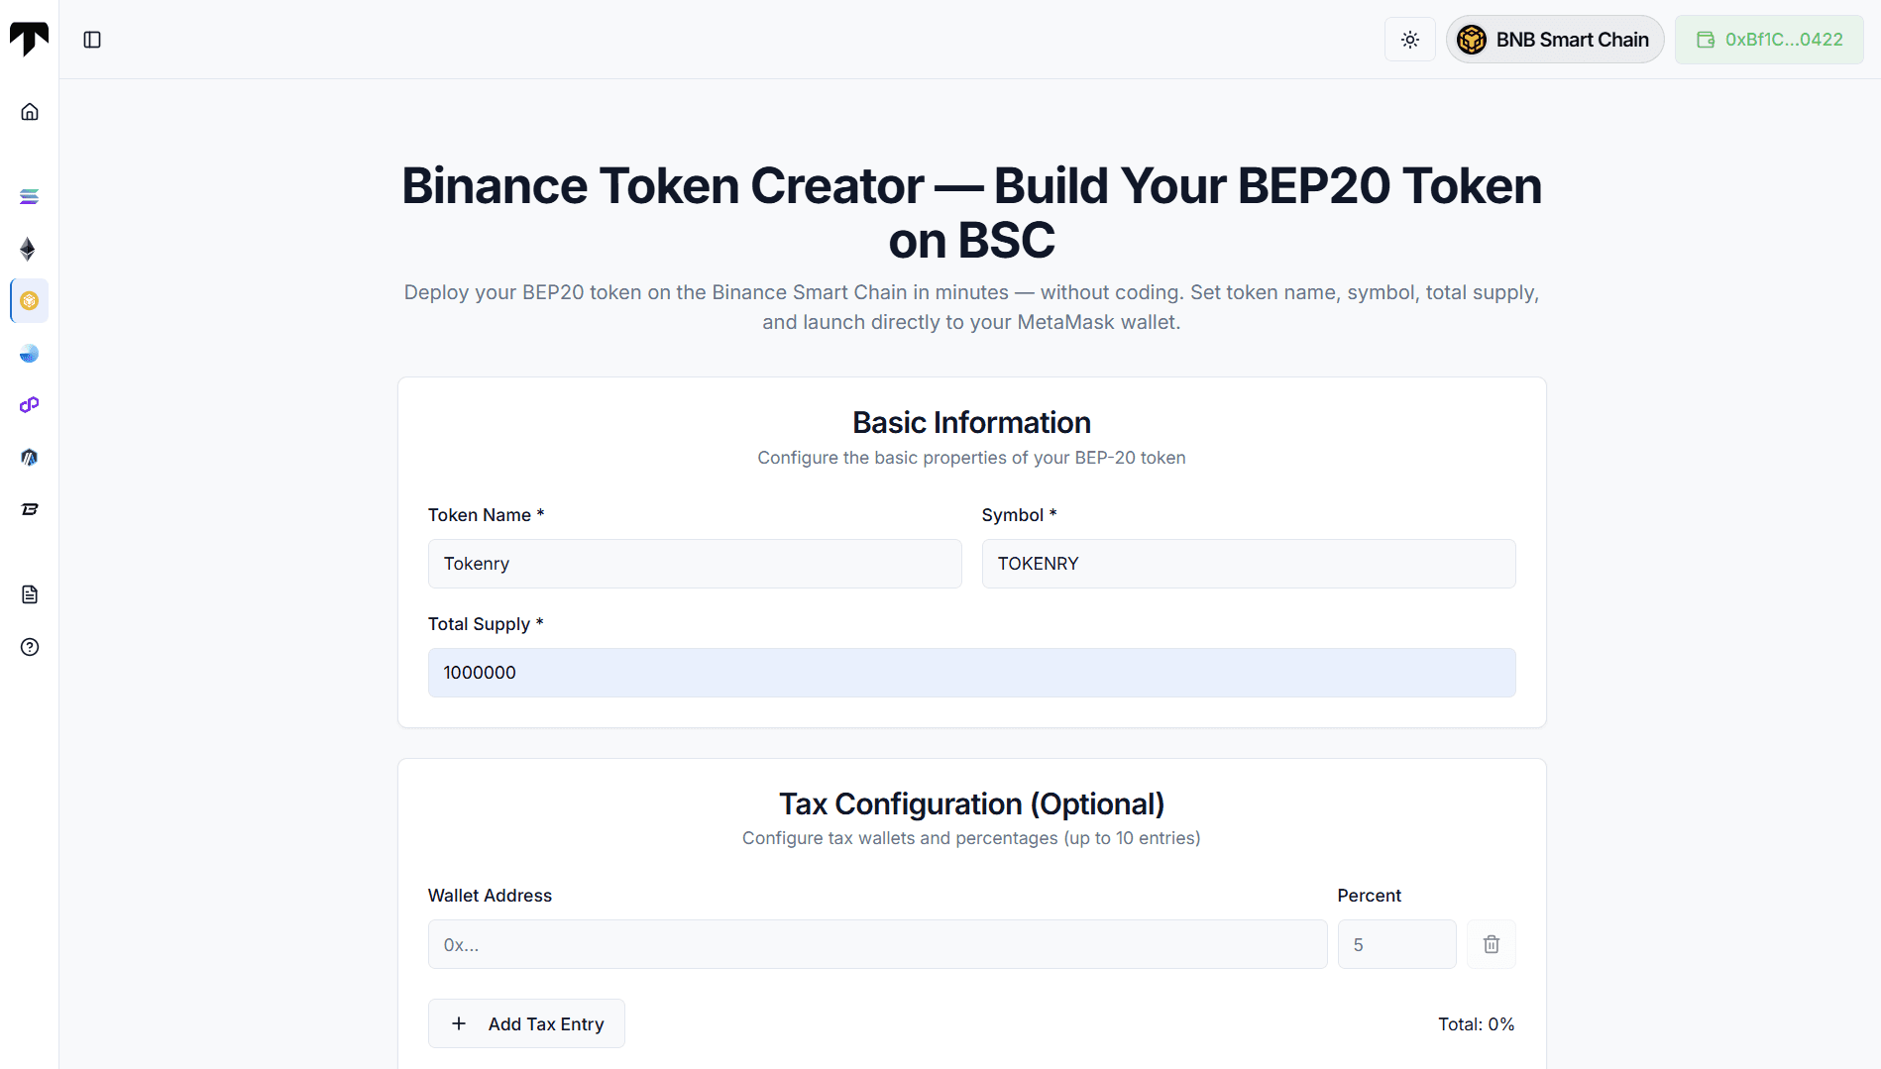
Task: Open the documentation page icon
Action: [x=30, y=594]
